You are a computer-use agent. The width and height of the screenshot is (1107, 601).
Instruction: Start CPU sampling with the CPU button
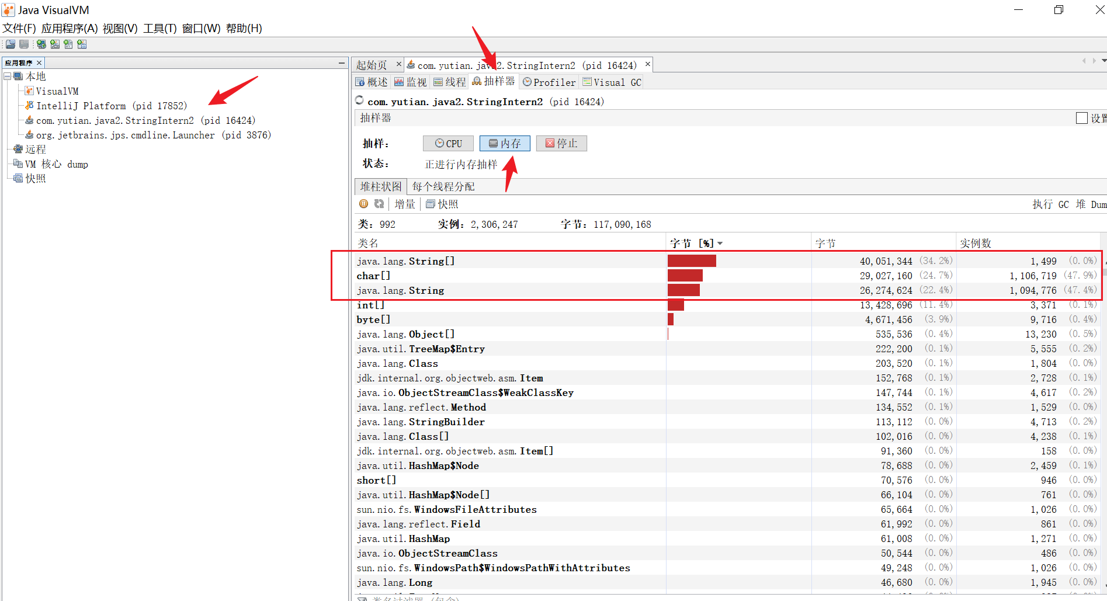[449, 144]
